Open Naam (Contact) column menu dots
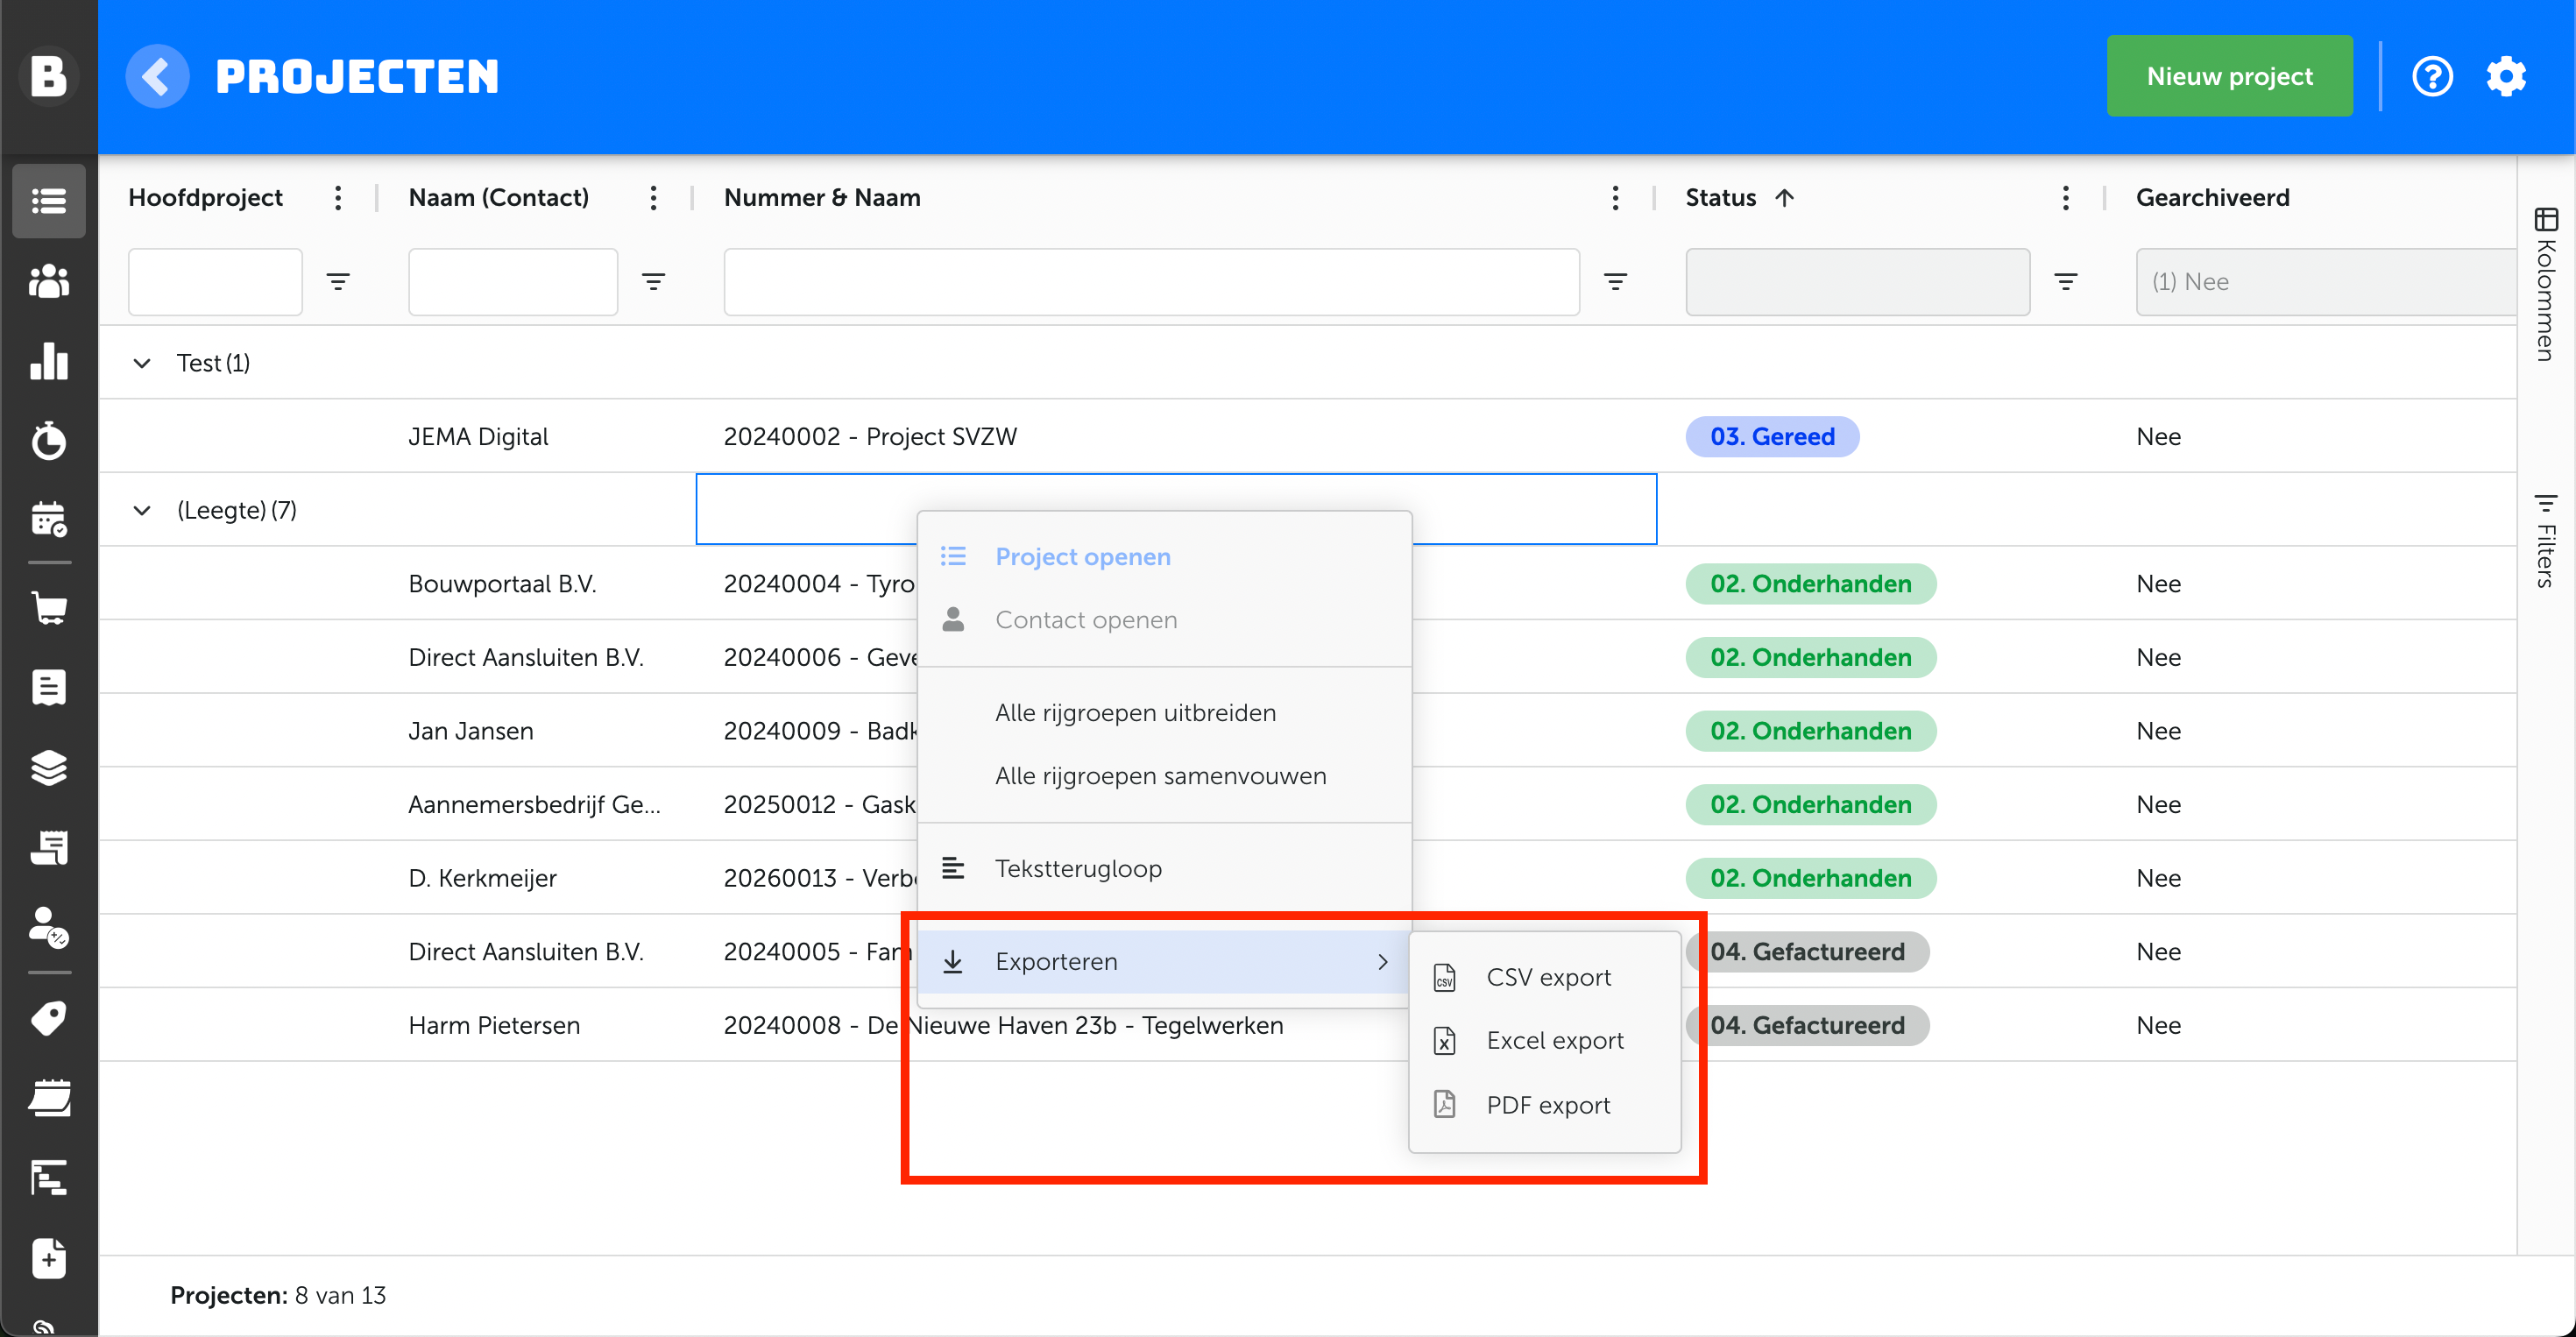 click(x=653, y=198)
